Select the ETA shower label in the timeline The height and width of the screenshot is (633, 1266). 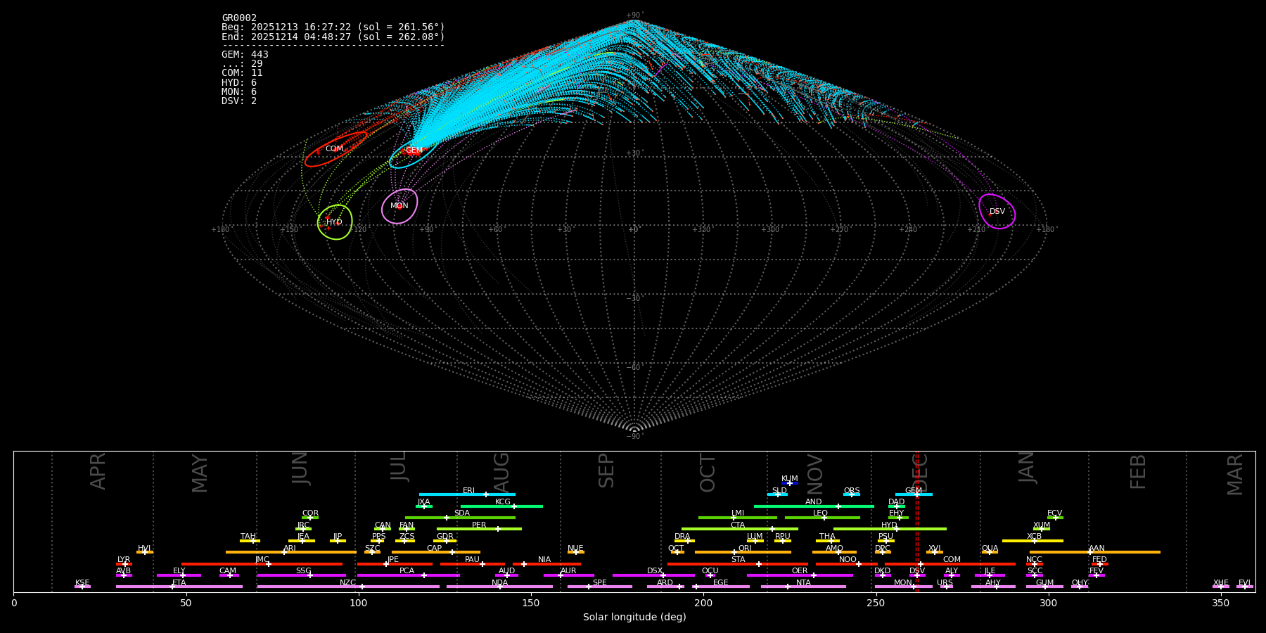[x=179, y=582]
